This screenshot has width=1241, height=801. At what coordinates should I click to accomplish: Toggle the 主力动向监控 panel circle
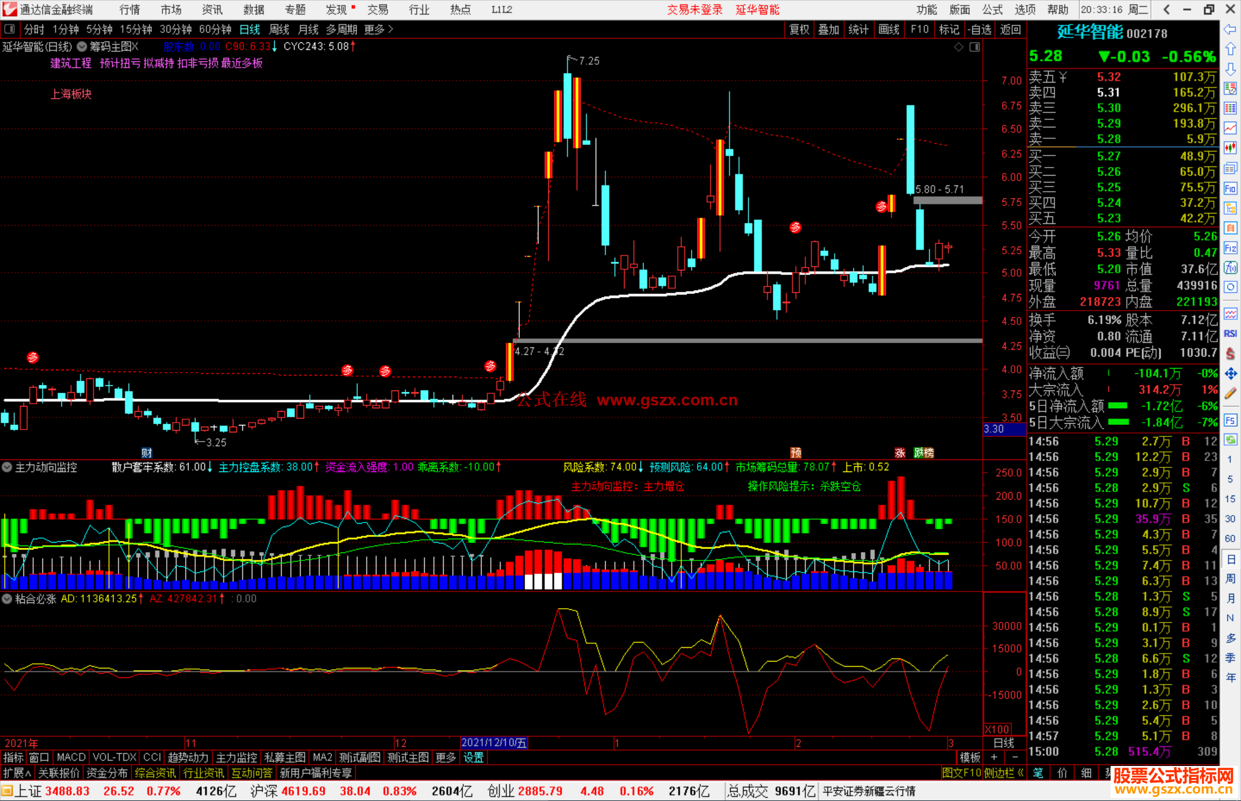point(7,467)
